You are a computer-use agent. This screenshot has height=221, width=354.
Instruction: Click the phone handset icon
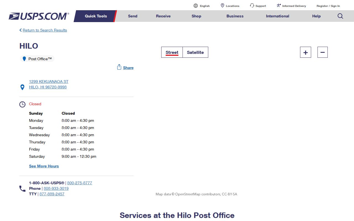coord(22,189)
